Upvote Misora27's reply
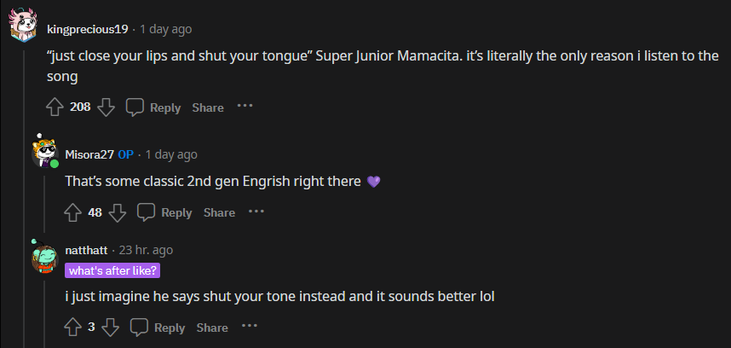The height and width of the screenshot is (348, 731). pos(73,212)
